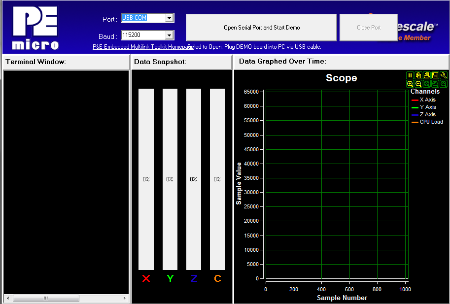Screen dimensions: 450x304
Task: Open scope settings via wrench icon
Action: [x=443, y=75]
